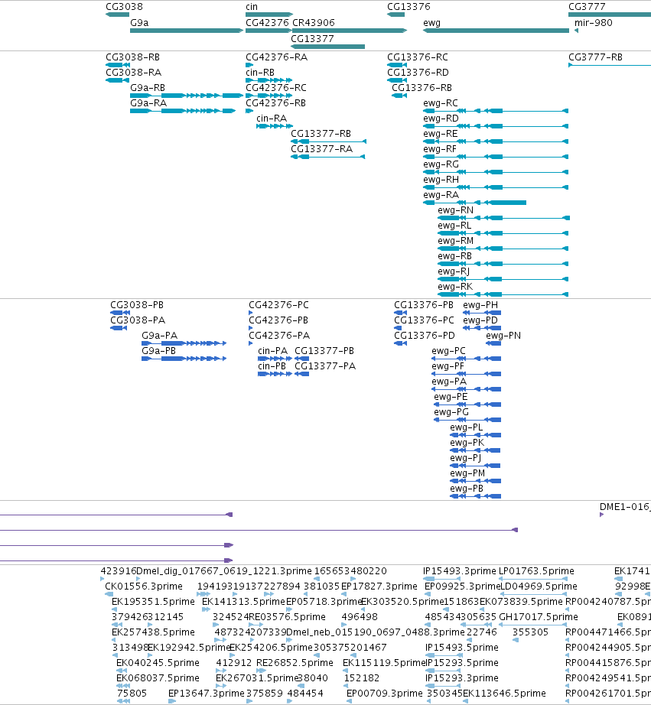Open transcript ewg-RE
The width and height of the screenshot is (651, 705).
441,134
